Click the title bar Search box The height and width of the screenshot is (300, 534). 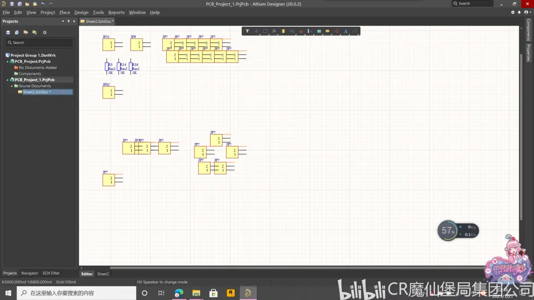(472, 4)
